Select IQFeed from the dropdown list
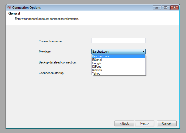 (x=97, y=67)
